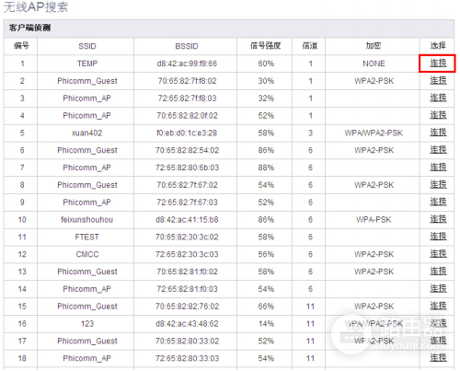The height and width of the screenshot is (371, 460).
Task: Connect to Phicomm_Guest in row 6
Action: 438,150
